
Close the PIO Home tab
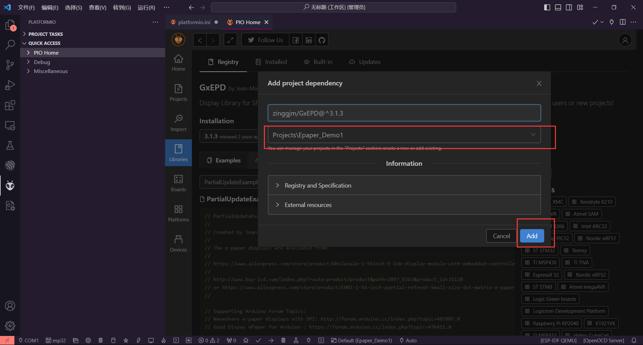[x=267, y=22]
